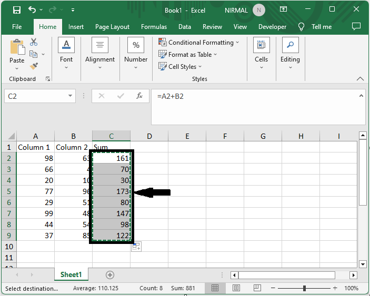Undo the last action
The height and width of the screenshot is (296, 370).
(x=32, y=9)
